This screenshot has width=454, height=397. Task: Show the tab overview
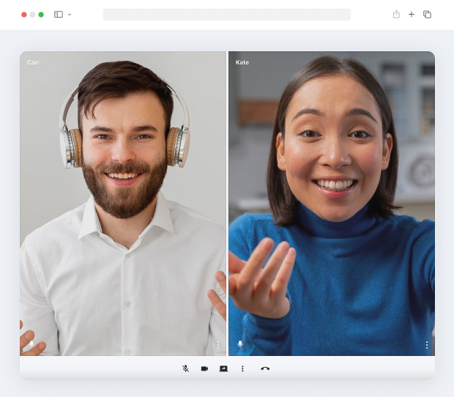pyautogui.click(x=428, y=14)
